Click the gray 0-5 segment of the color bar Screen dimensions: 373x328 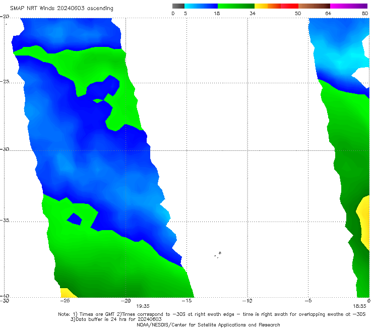178,6
